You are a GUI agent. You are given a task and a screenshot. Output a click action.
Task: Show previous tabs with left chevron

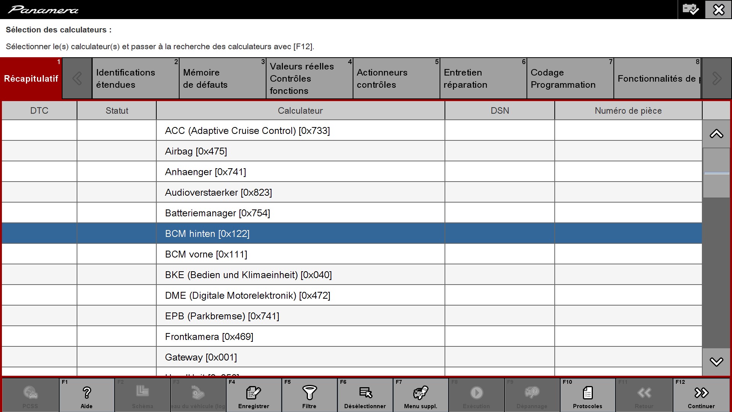coord(77,79)
